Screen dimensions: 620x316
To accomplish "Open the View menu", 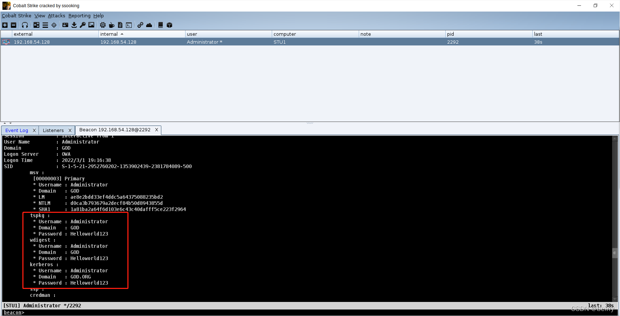I will [40, 16].
